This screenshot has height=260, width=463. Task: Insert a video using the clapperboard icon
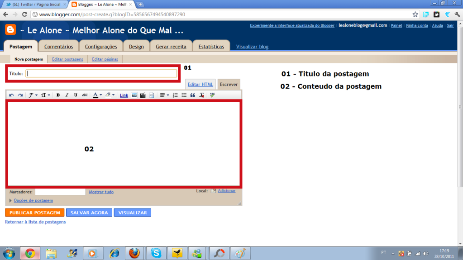(143, 95)
